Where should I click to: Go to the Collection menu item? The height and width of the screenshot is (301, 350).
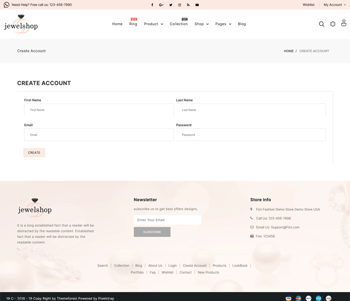coord(179,24)
